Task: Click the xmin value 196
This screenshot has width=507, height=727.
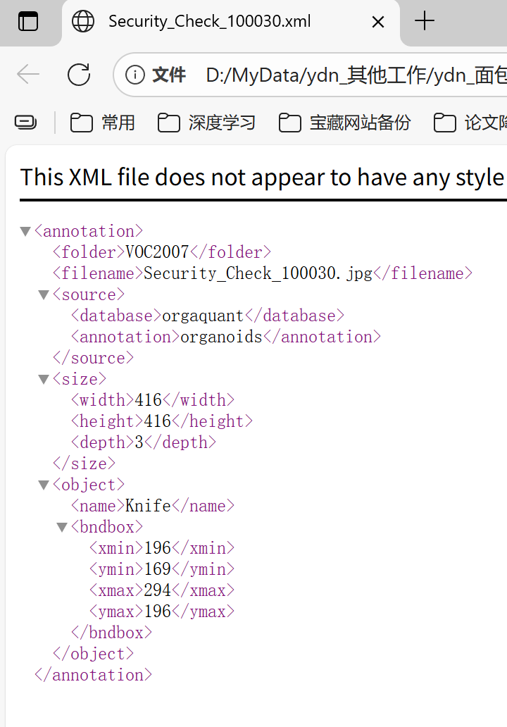Action: click(x=158, y=548)
